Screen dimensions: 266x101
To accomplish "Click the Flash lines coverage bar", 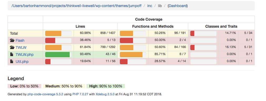I will pos(58,40).
